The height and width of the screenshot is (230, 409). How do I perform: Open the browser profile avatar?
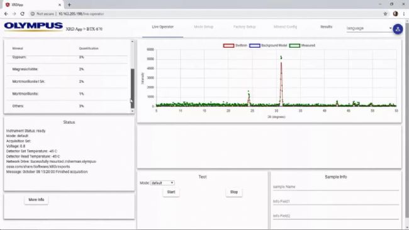coord(395,14)
